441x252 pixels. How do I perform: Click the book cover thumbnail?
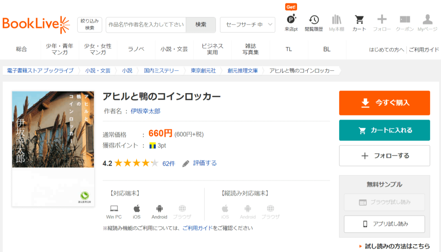(53, 149)
